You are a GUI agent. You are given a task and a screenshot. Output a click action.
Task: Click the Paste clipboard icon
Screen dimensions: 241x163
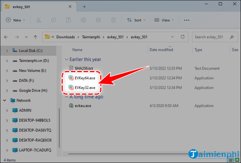[68, 20]
